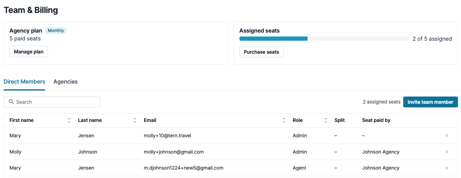Click the Seat paid by header
461x178 pixels.
[376, 120]
